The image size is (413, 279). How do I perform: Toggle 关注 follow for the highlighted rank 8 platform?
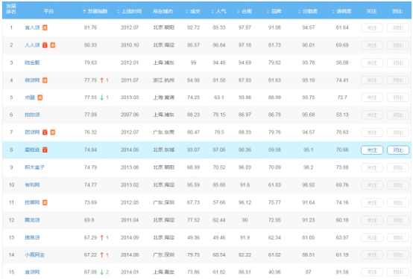372,150
